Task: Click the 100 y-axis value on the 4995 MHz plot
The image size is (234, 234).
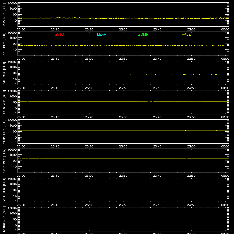Action: pos(14,161)
